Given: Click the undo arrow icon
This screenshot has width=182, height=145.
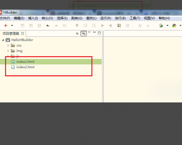Looking at the screenshot, I should click(48, 26).
